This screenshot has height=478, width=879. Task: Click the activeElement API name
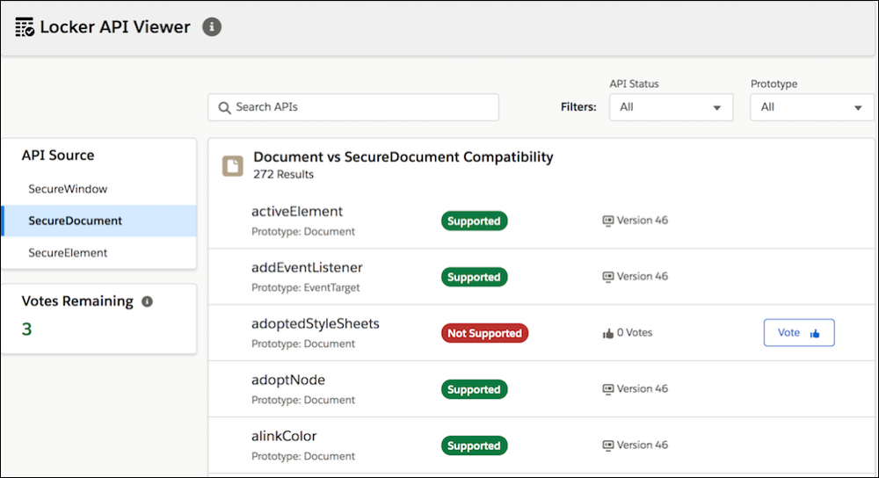[x=296, y=211]
